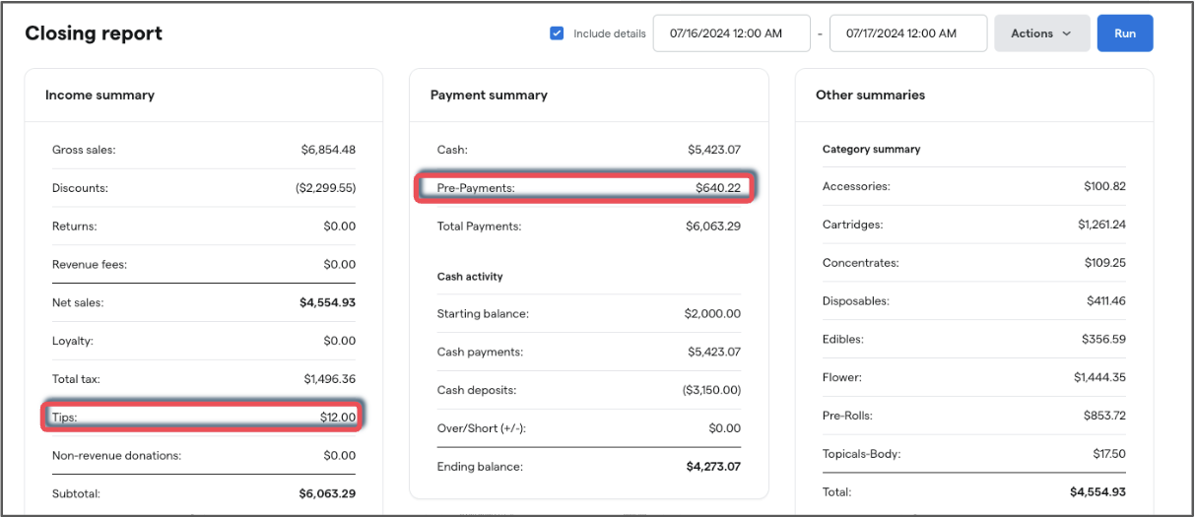Screen dimensions: 1195x517
Task: Click the Returns row label
Action: tap(75, 226)
